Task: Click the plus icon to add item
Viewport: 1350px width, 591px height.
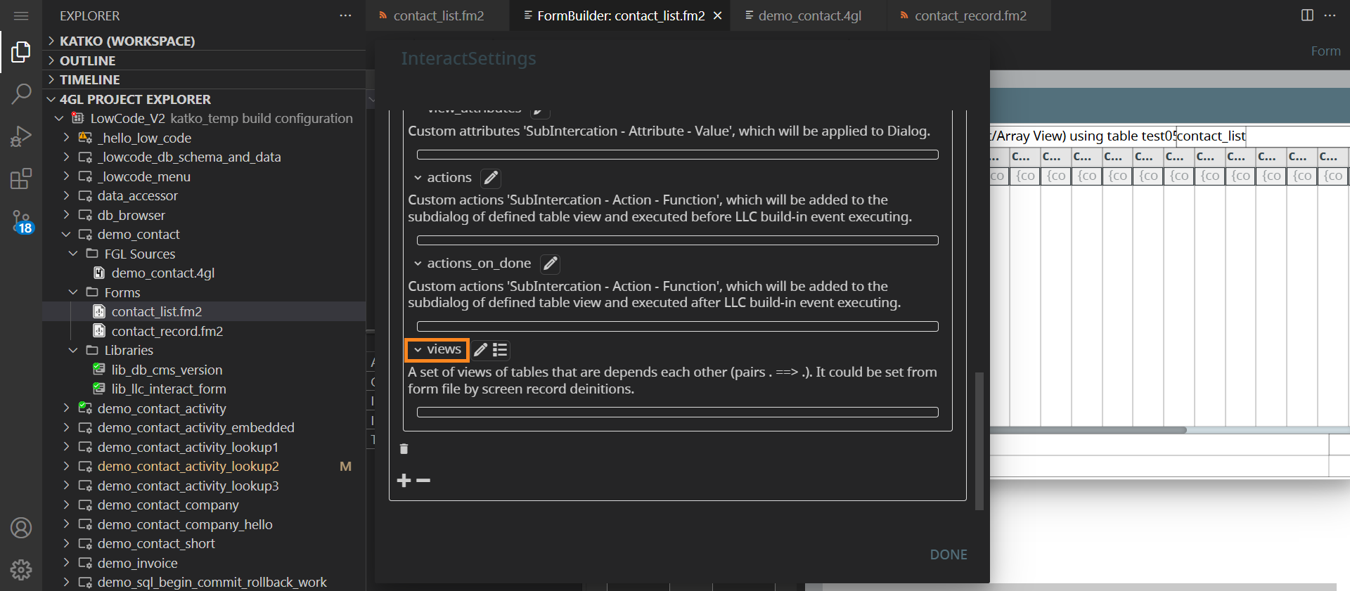Action: point(404,481)
